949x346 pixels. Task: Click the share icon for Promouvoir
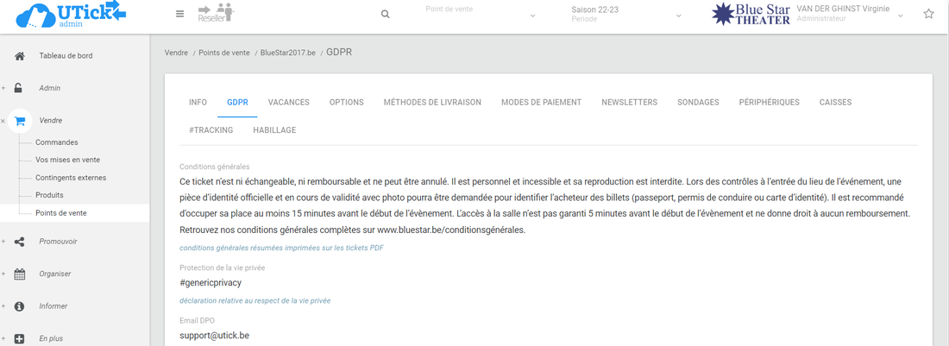(20, 242)
